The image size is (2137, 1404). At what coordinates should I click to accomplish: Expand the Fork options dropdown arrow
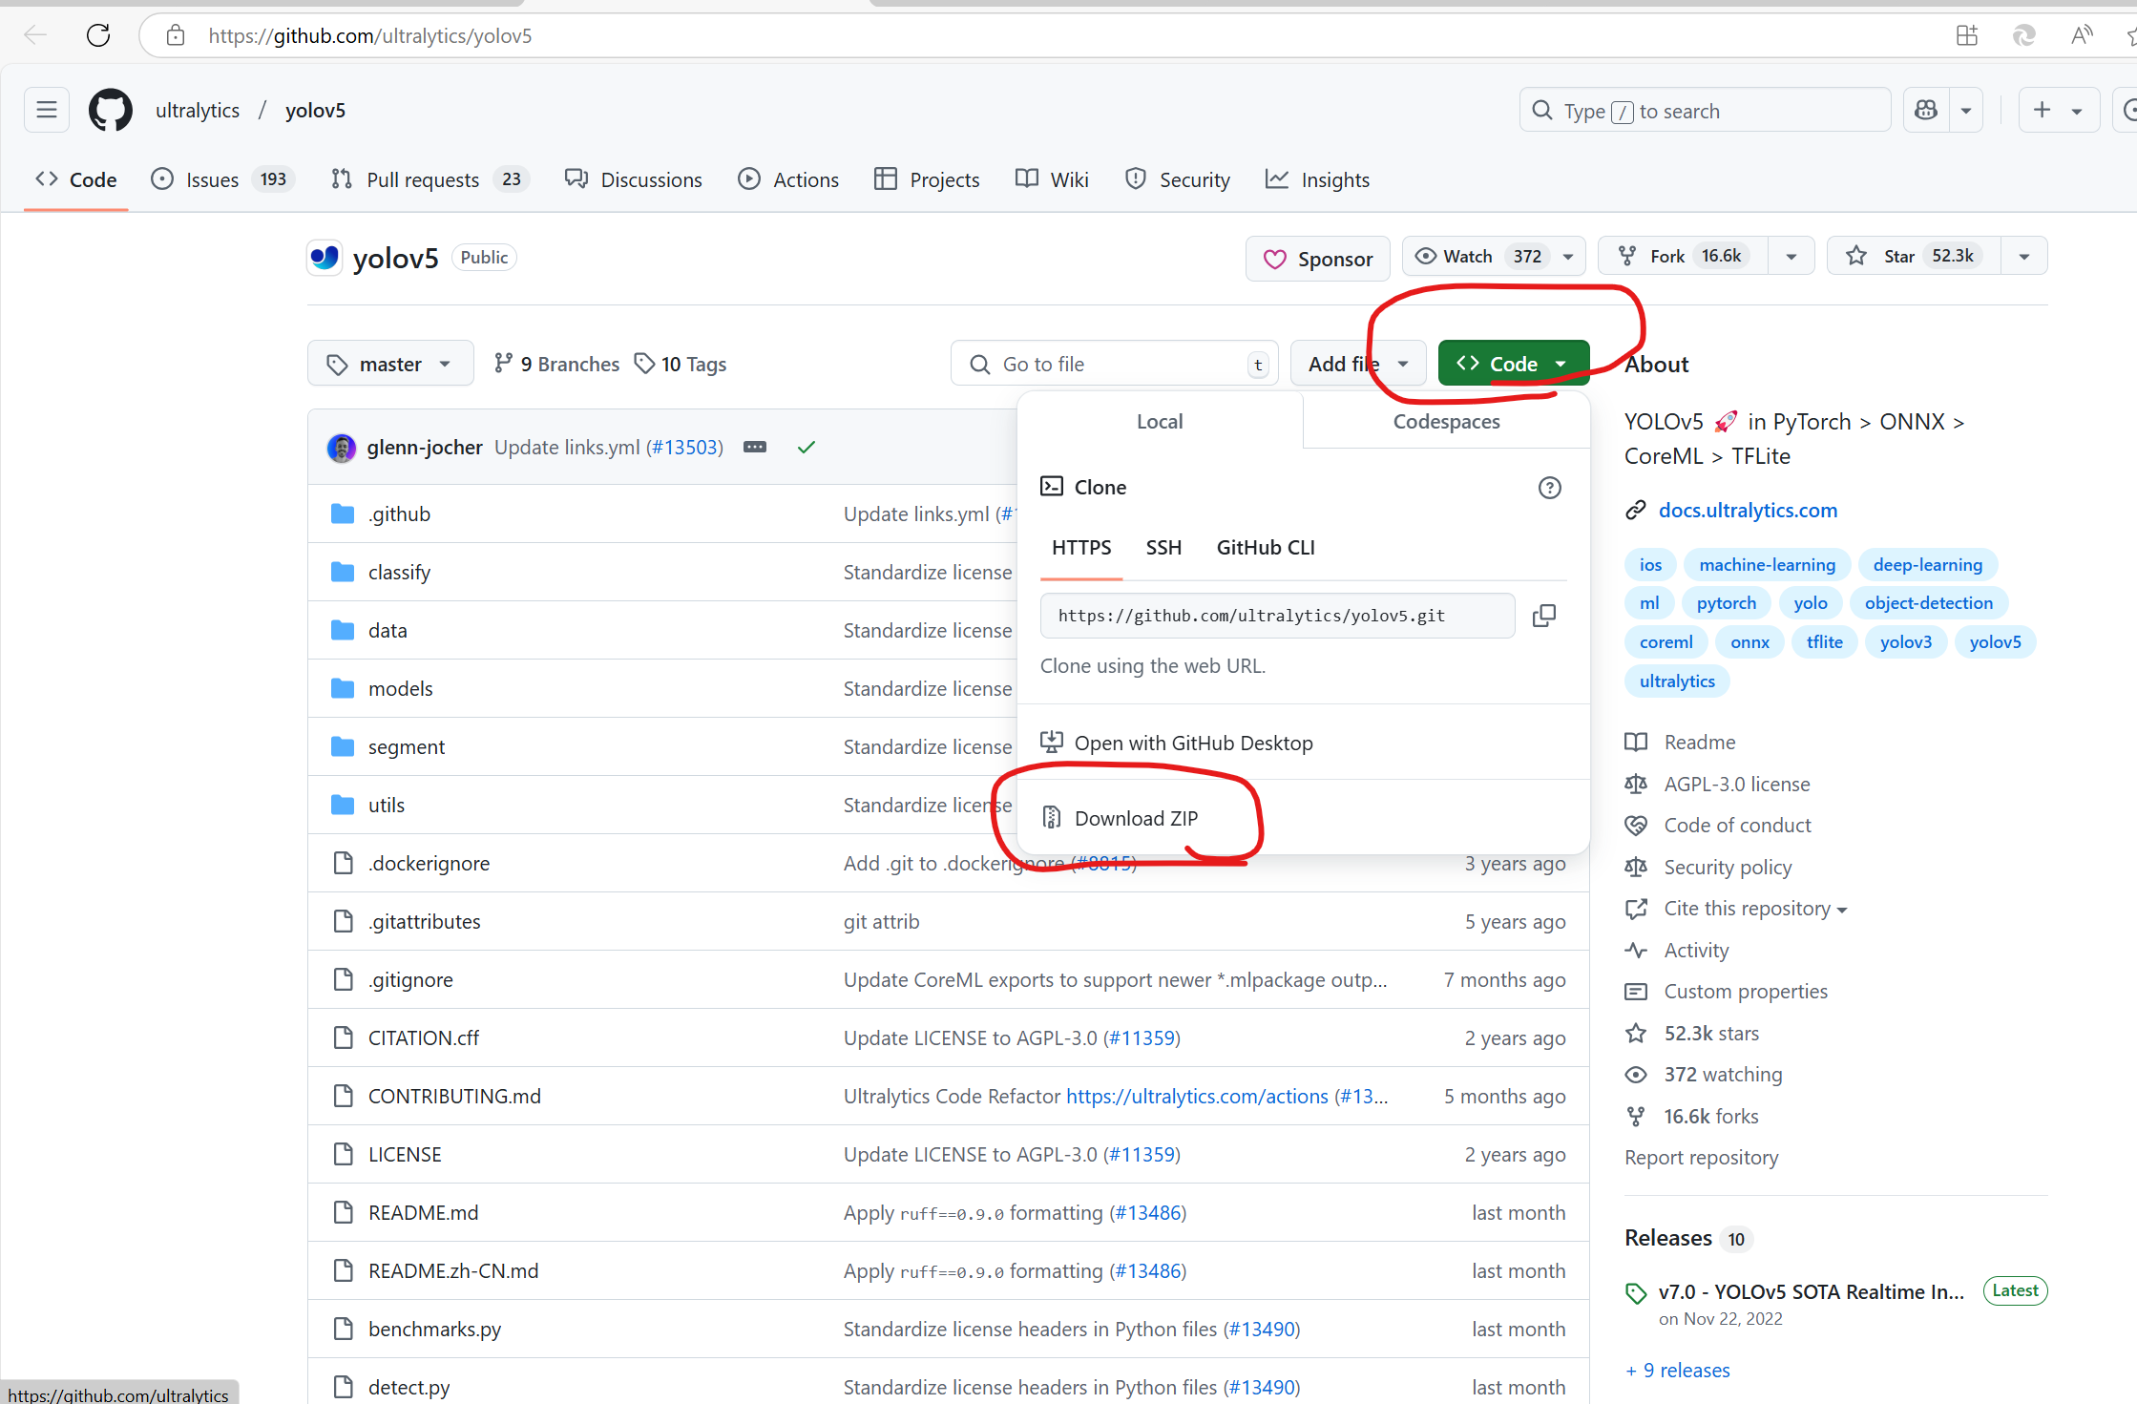point(1791,256)
